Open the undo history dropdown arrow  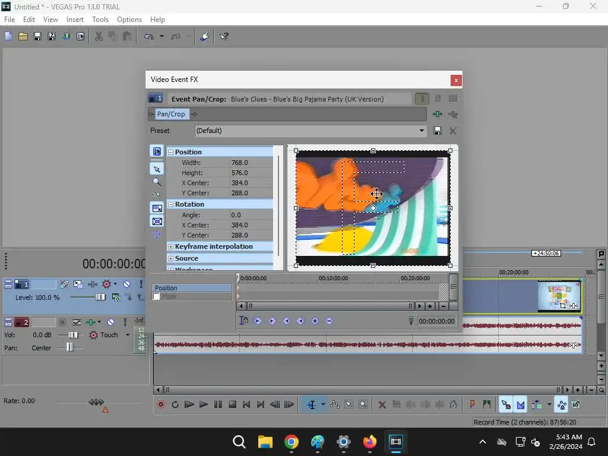(161, 36)
